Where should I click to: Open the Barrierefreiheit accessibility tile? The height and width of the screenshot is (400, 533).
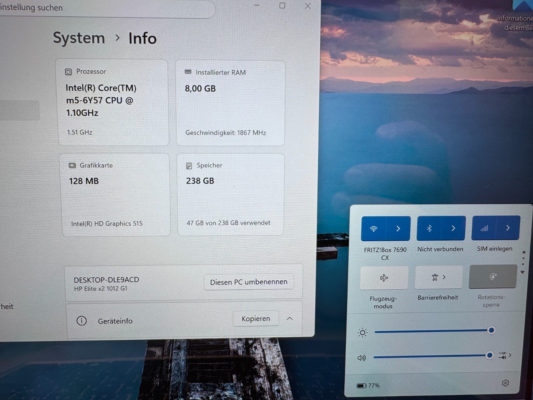click(x=439, y=277)
